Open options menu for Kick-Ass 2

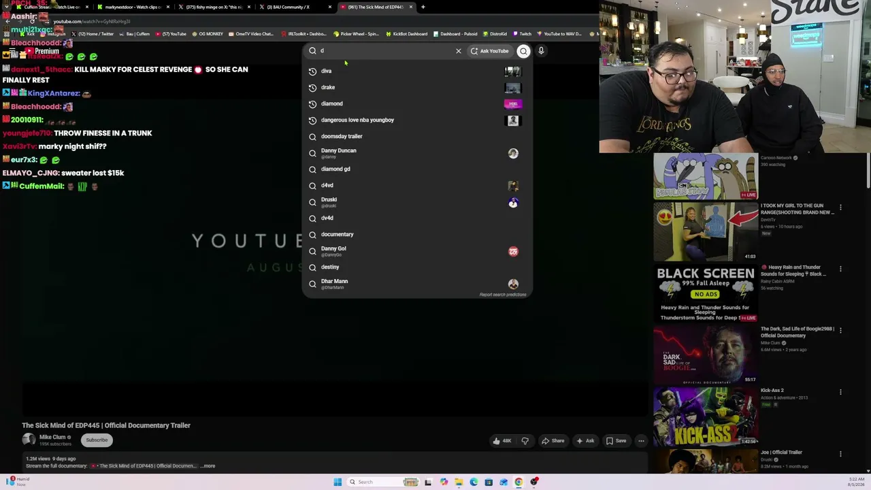840,392
